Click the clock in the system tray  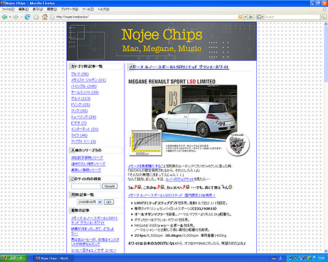click(321, 258)
